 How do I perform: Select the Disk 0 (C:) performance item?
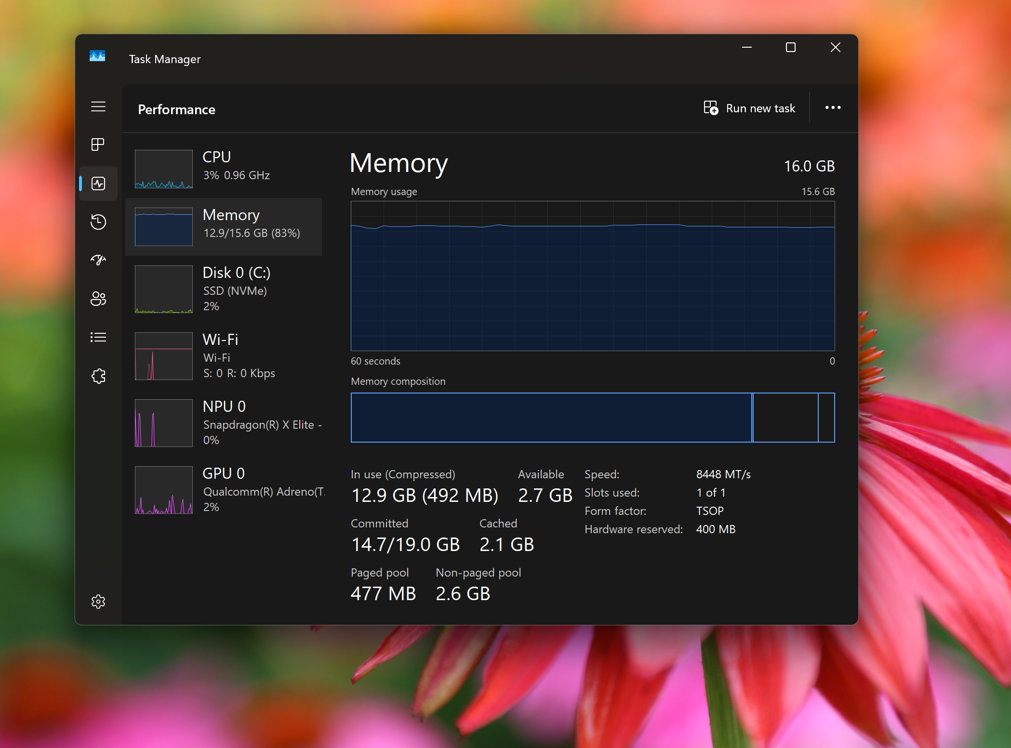224,289
